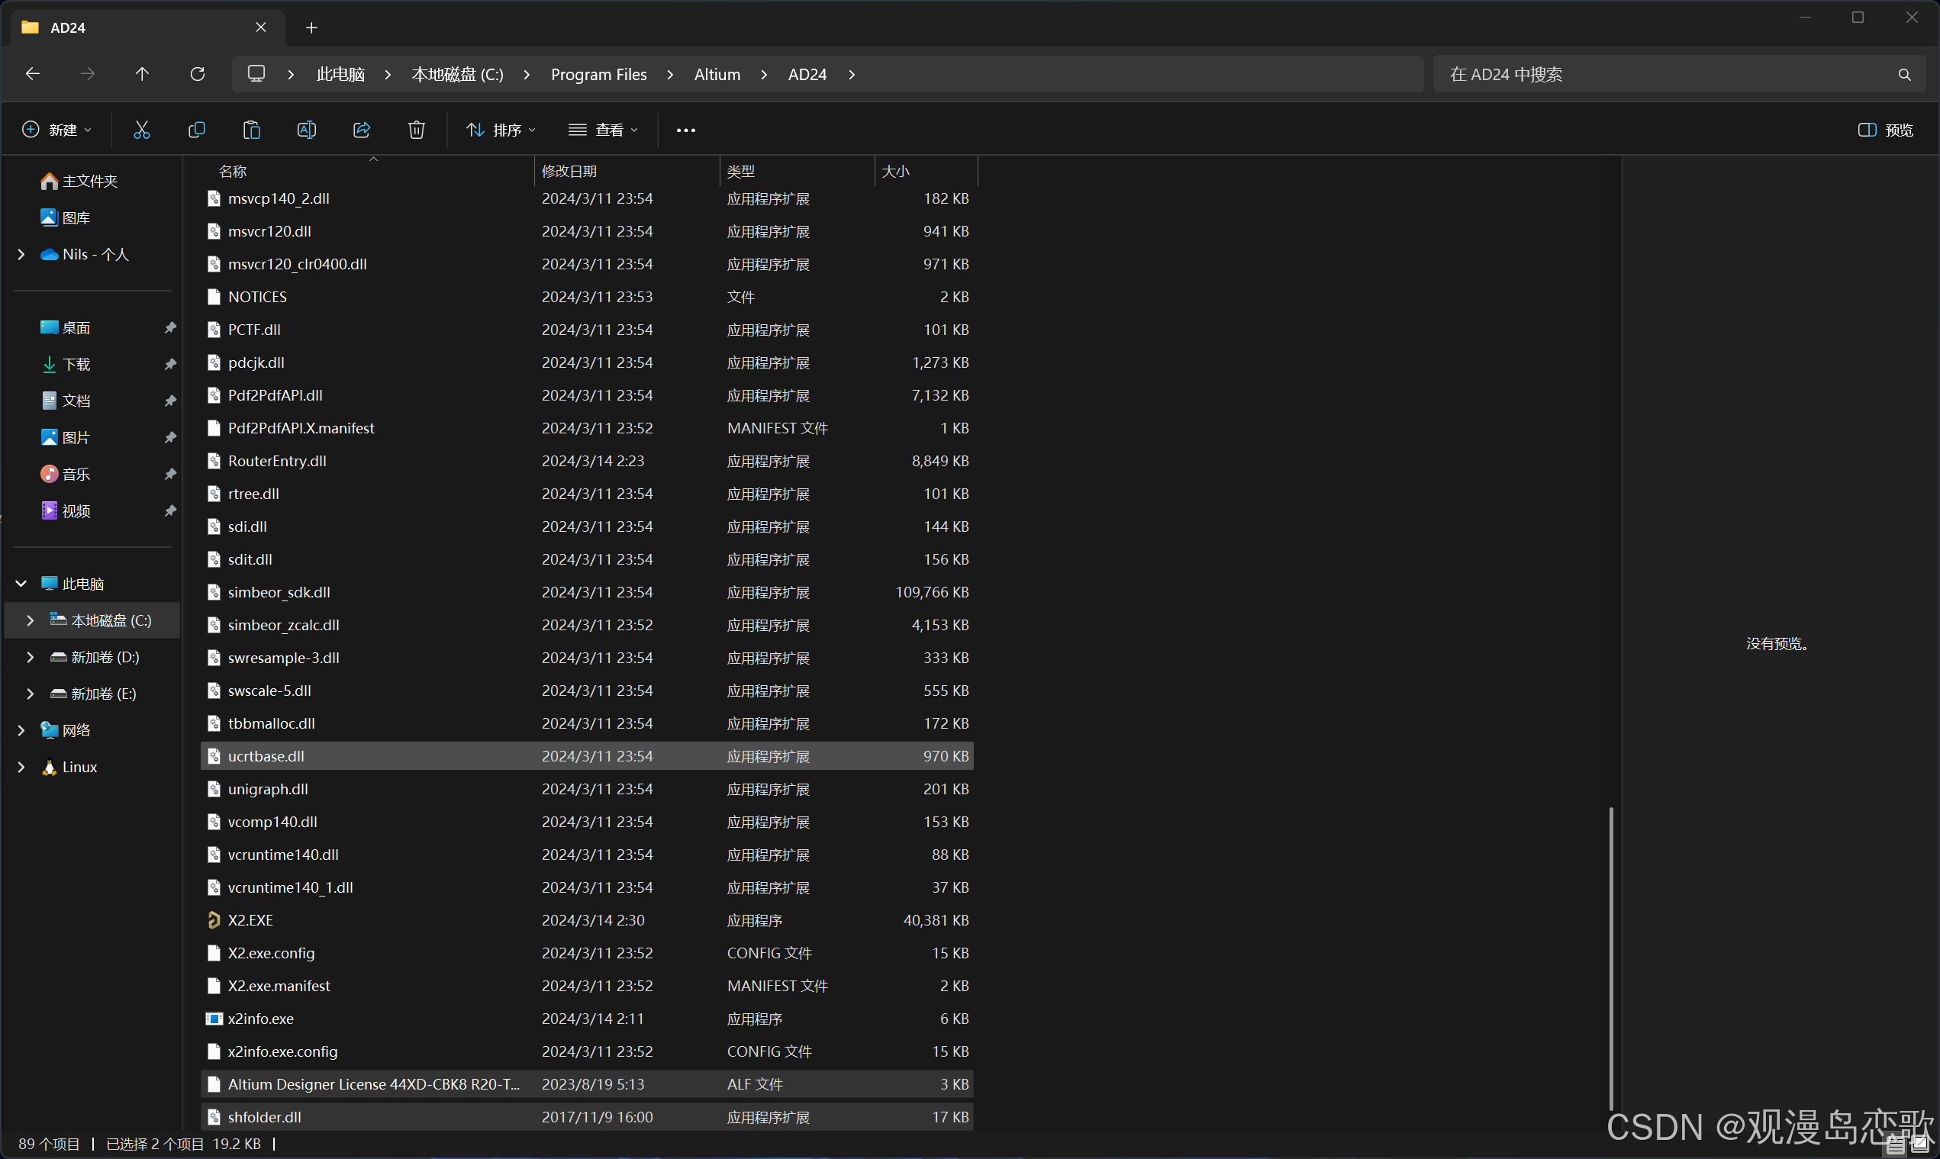Viewport: 1940px width, 1159px height.
Task: Click the Rename icon in toolbar
Action: (306, 130)
